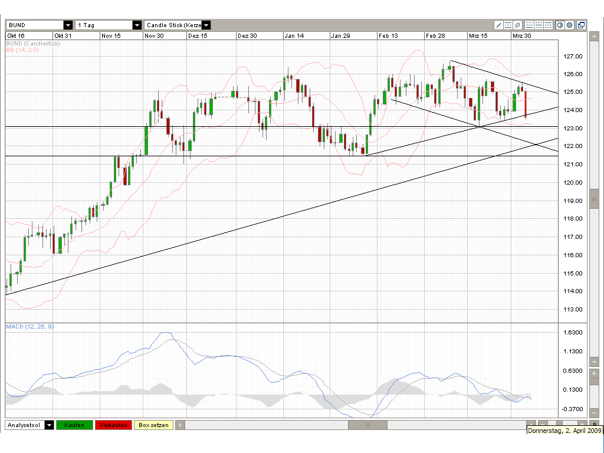Image resolution: width=604 pixels, height=453 pixels.
Task: Click the Okt 31 date label
Action: pos(63,36)
